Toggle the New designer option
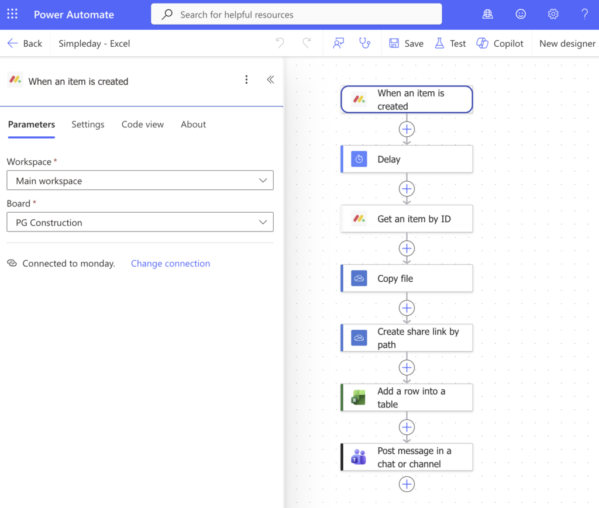Viewport: 599px width, 508px height. (x=567, y=43)
